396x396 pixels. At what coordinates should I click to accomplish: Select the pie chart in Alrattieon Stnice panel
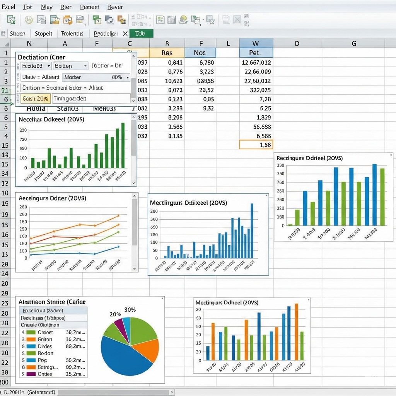coord(130,346)
